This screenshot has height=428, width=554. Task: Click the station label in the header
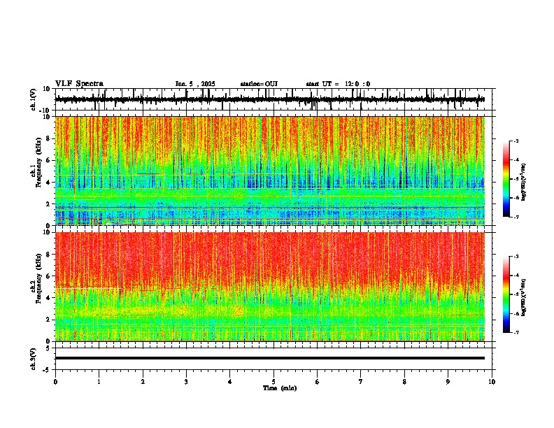(259, 84)
